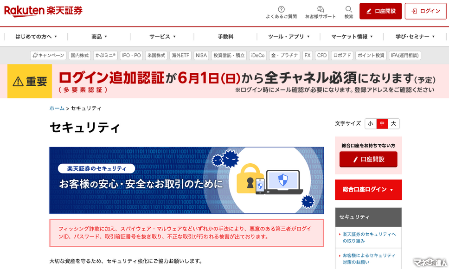Click sidebar 口座開設 red button
The image size is (449, 269).
coord(368,160)
